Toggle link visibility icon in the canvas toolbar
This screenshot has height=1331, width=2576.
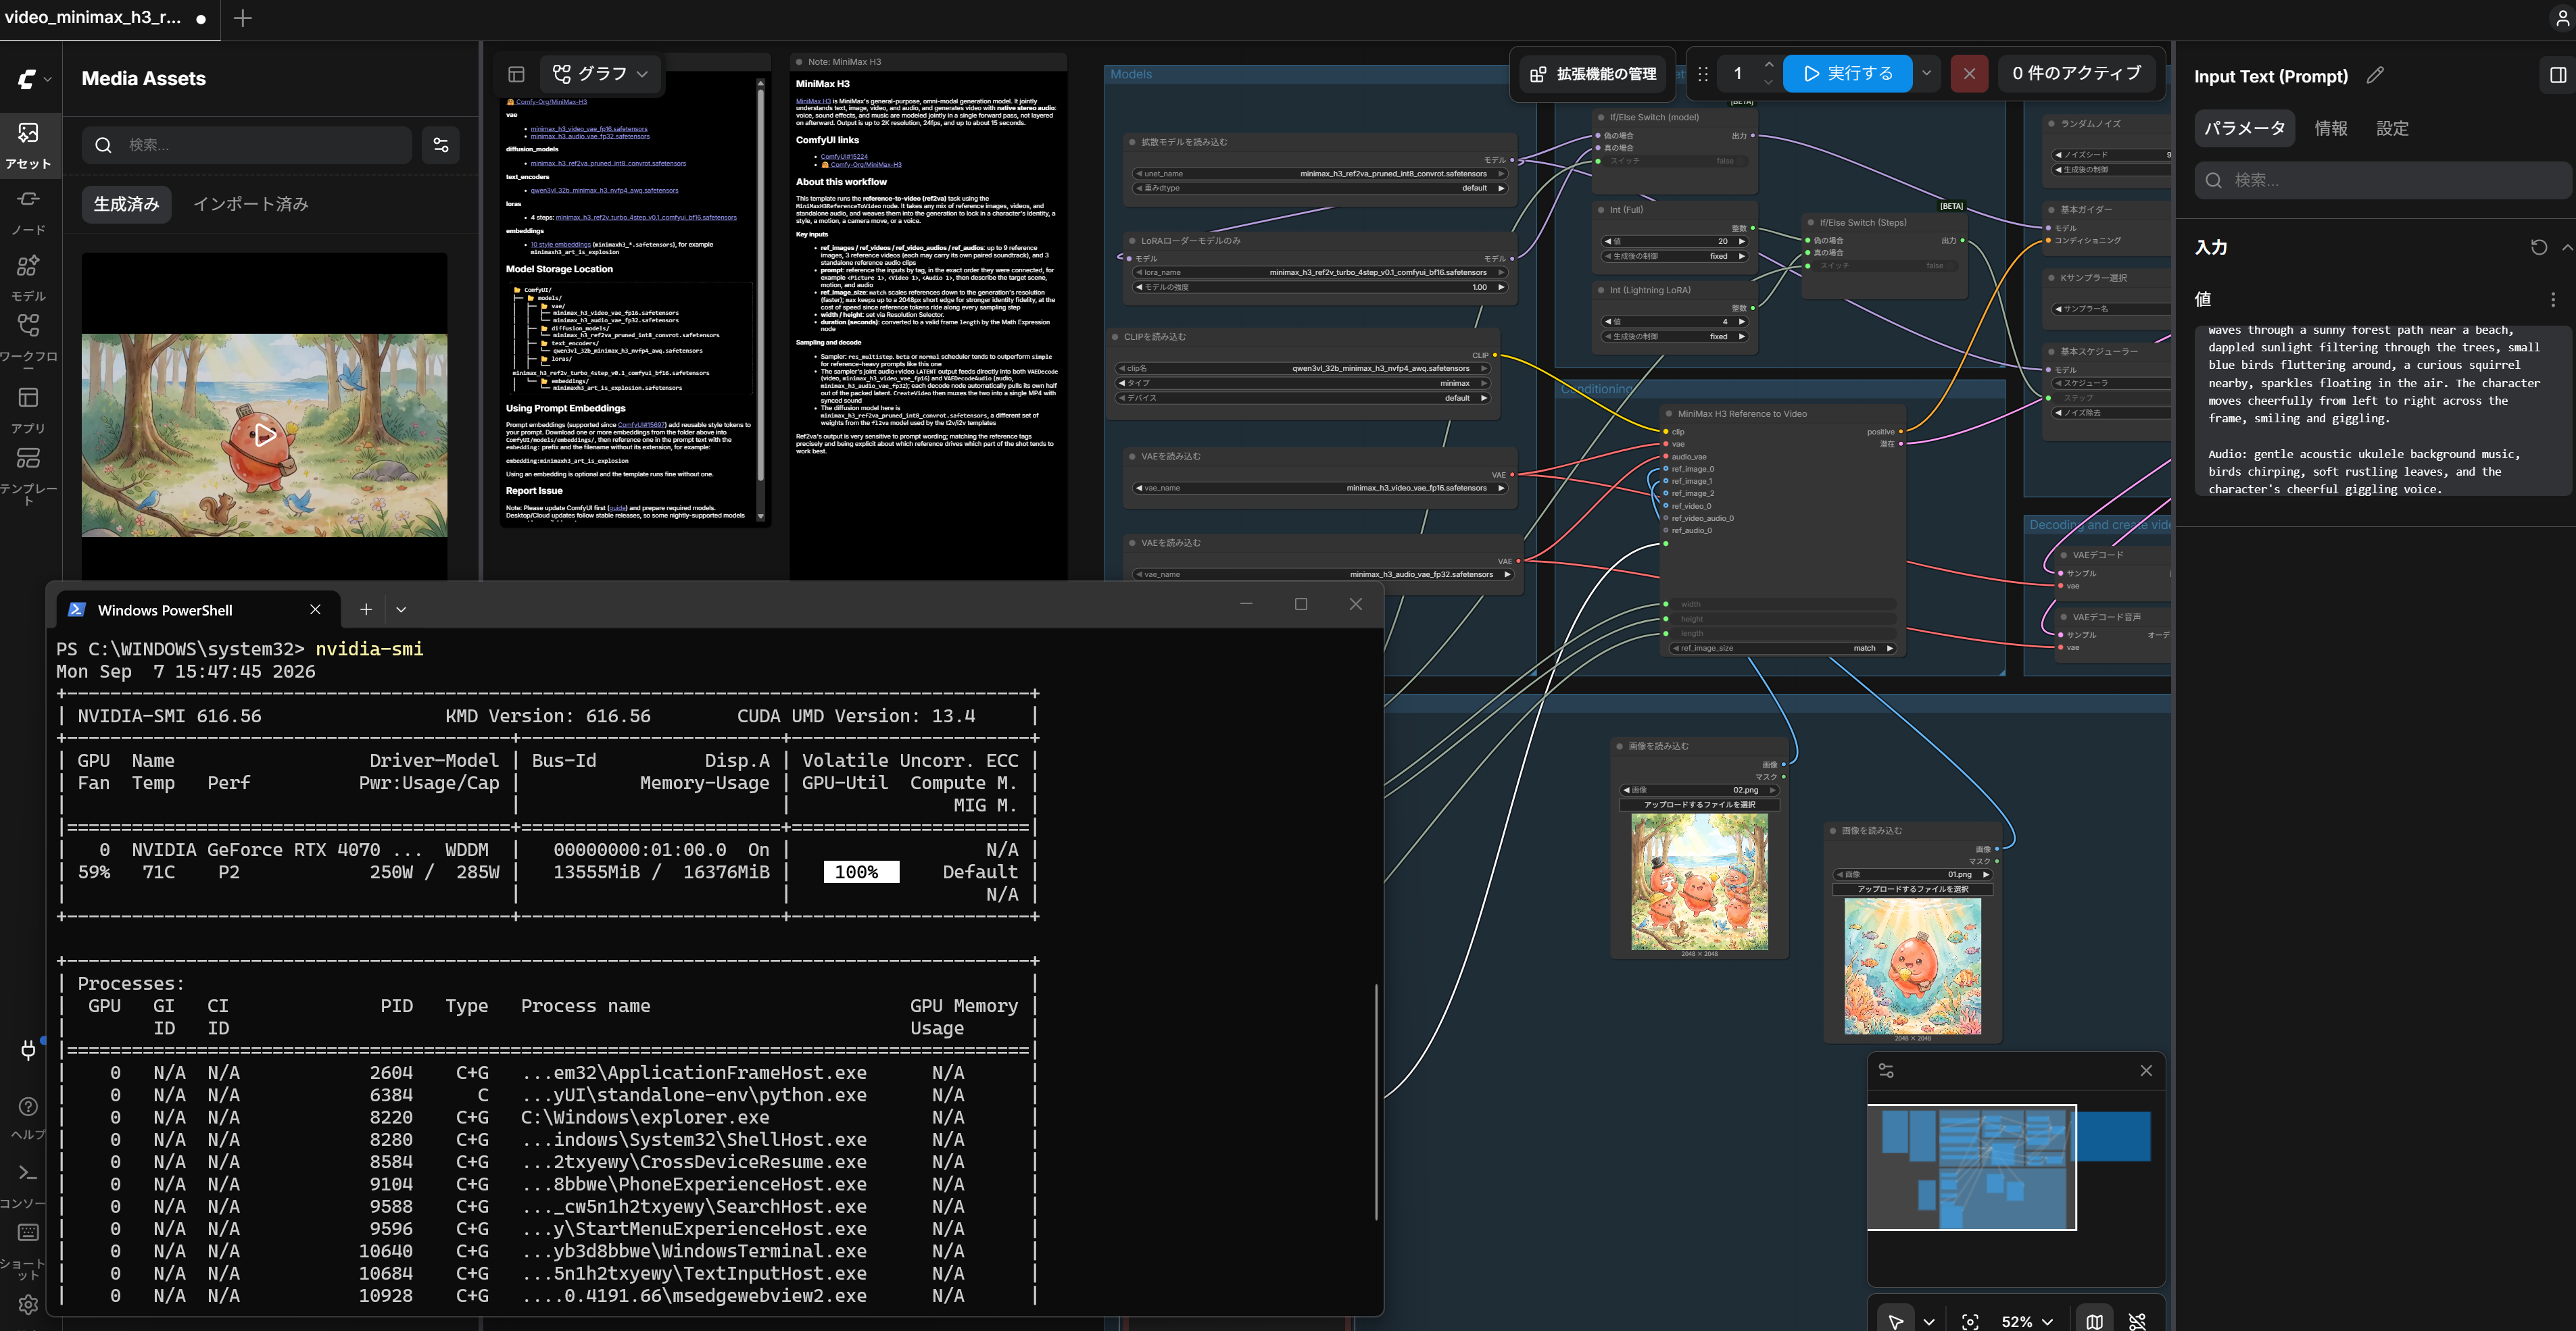pyautogui.click(x=2137, y=1321)
